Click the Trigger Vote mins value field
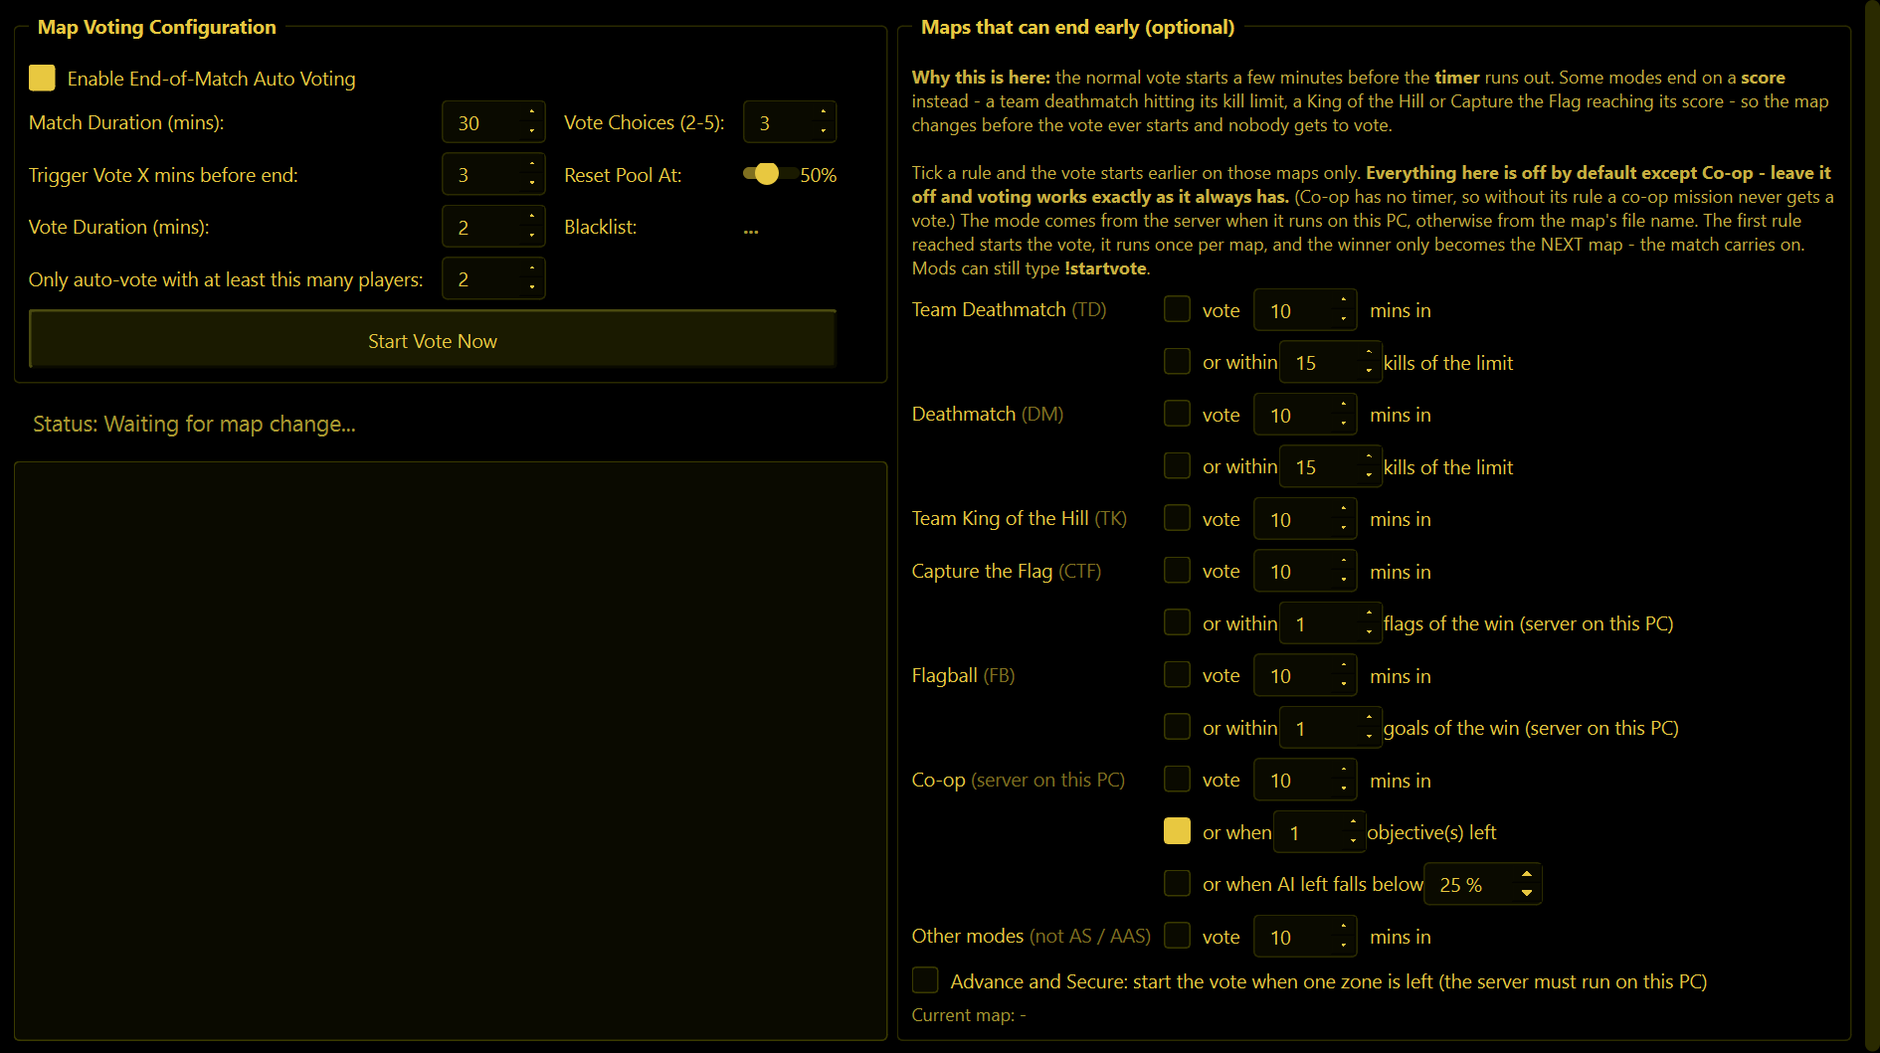 coord(483,174)
